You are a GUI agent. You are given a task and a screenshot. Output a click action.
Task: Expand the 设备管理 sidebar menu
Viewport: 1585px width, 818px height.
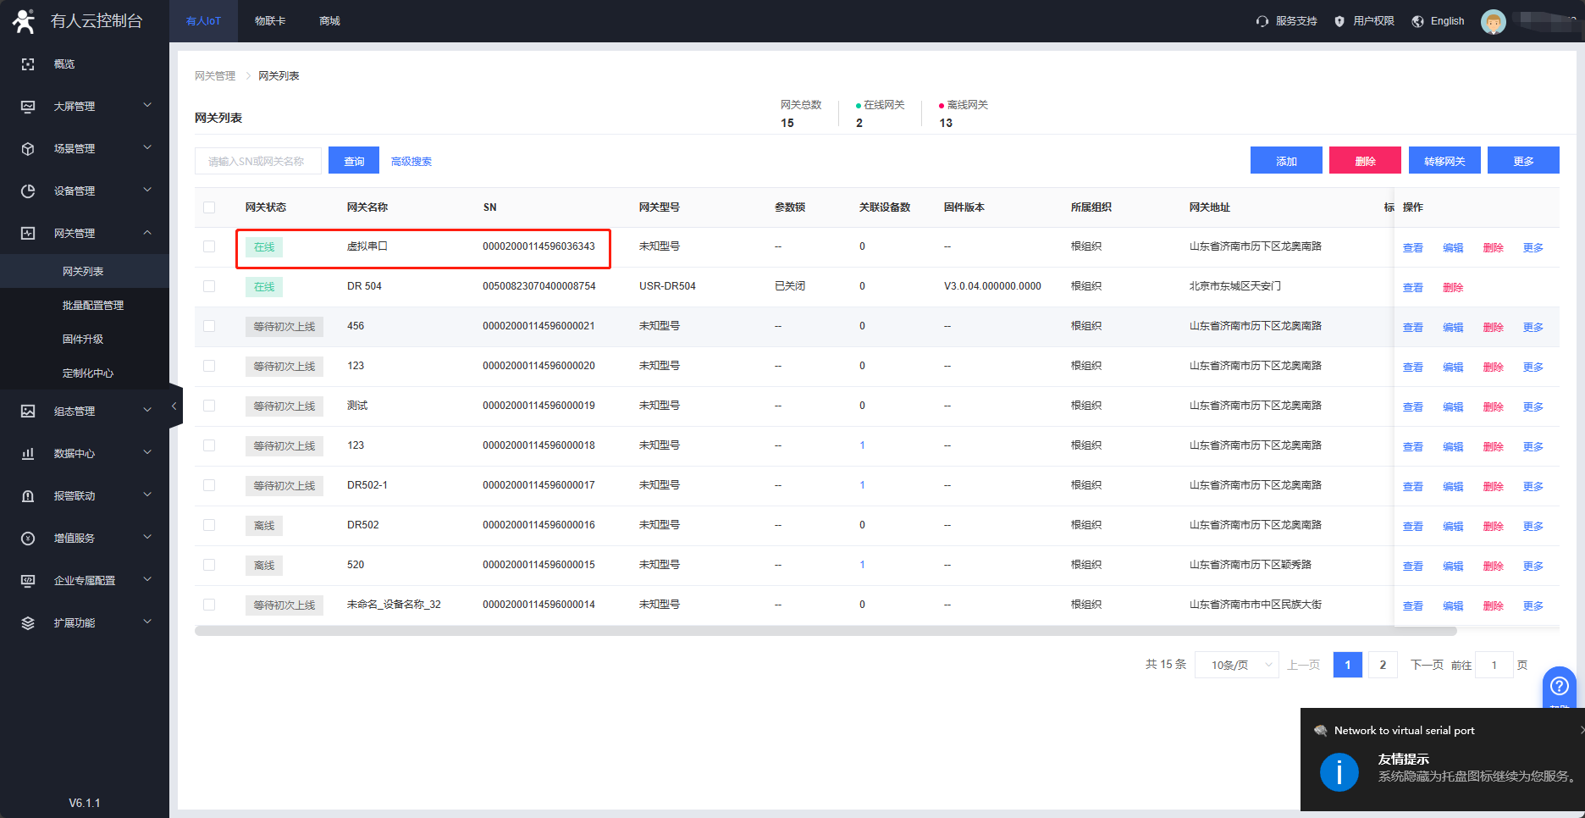85,191
